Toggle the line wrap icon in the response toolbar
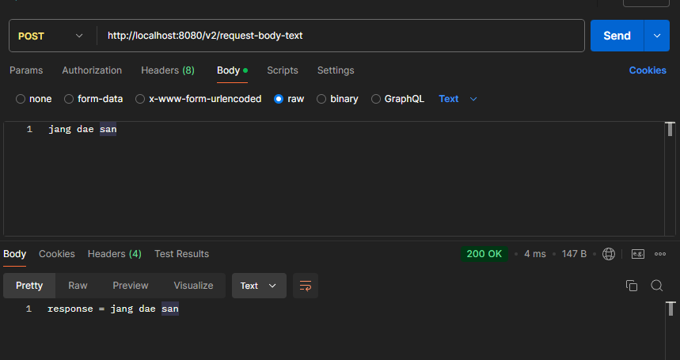Viewport: 680px width, 360px height. point(306,286)
